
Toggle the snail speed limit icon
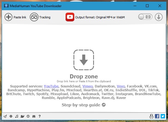pyautogui.click(x=22, y=116)
